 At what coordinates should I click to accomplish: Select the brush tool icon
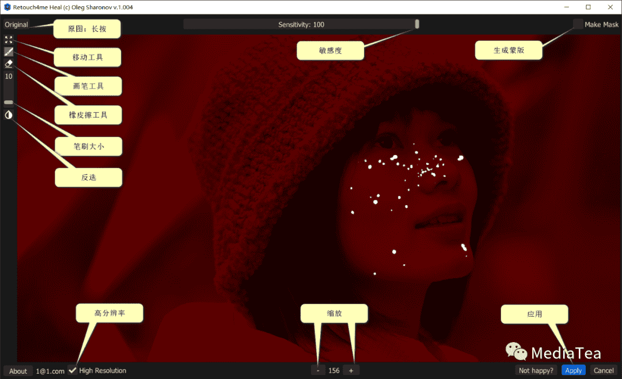(8, 52)
